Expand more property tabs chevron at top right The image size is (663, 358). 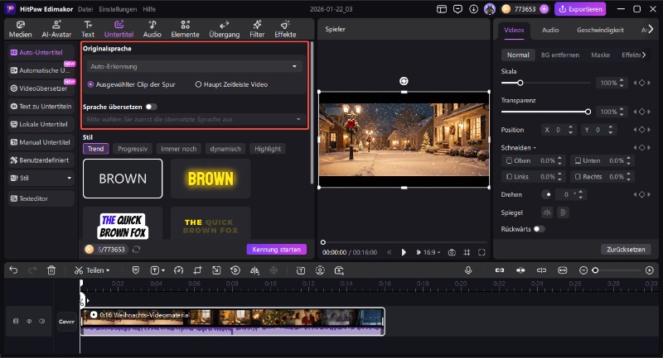coord(651,29)
